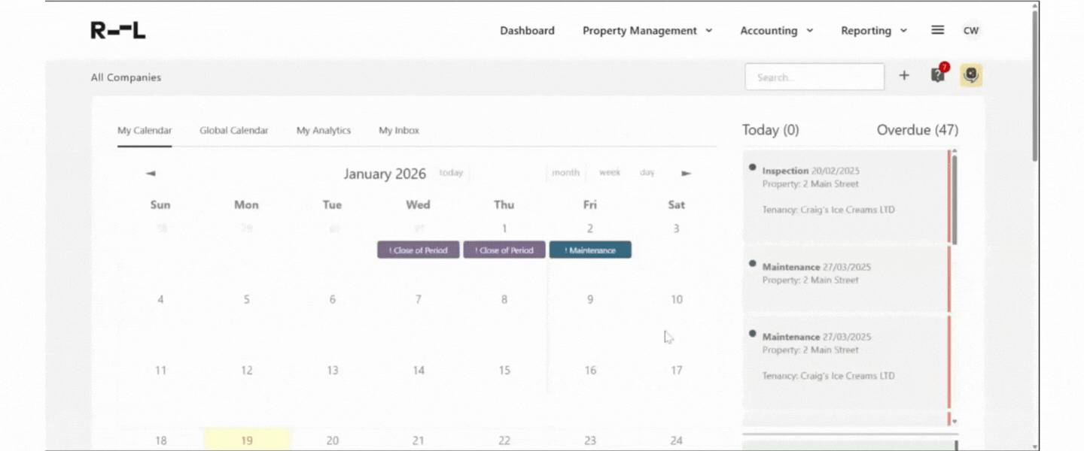This screenshot has width=1084, height=451.
Task: Expand the Property Management dropdown
Action: click(x=647, y=31)
